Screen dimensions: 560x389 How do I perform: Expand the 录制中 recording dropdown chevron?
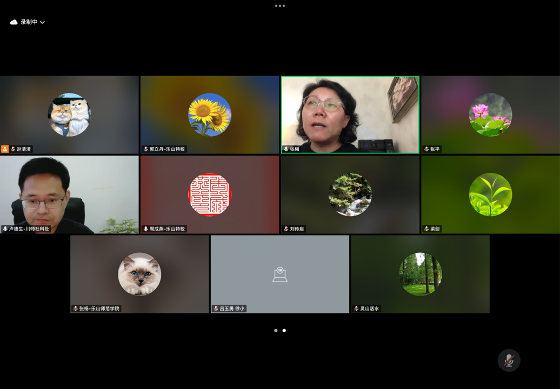(42, 22)
